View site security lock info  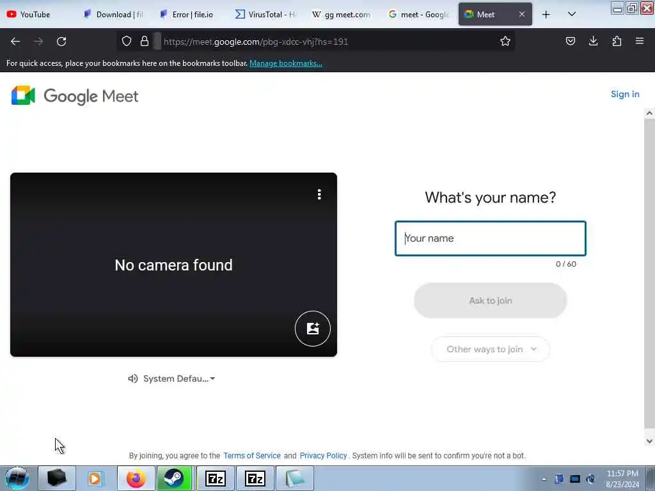[145, 41]
